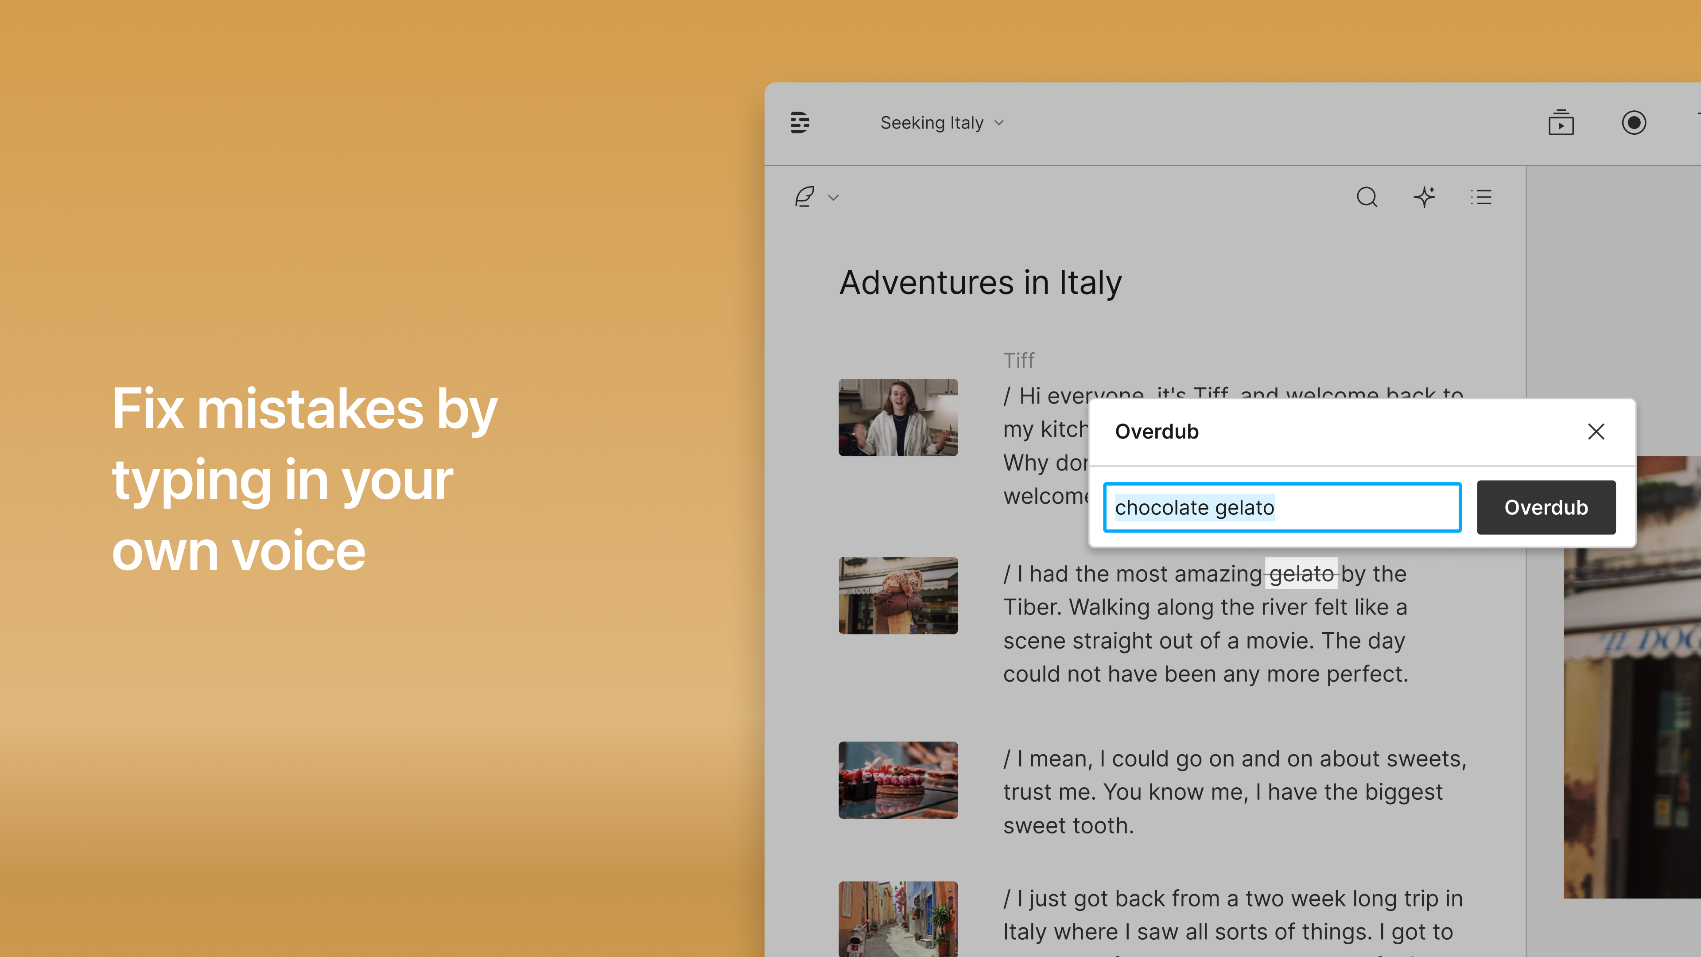Image resolution: width=1701 pixels, height=957 pixels.
Task: Select the gelato cone thumbnail
Action: click(x=898, y=596)
